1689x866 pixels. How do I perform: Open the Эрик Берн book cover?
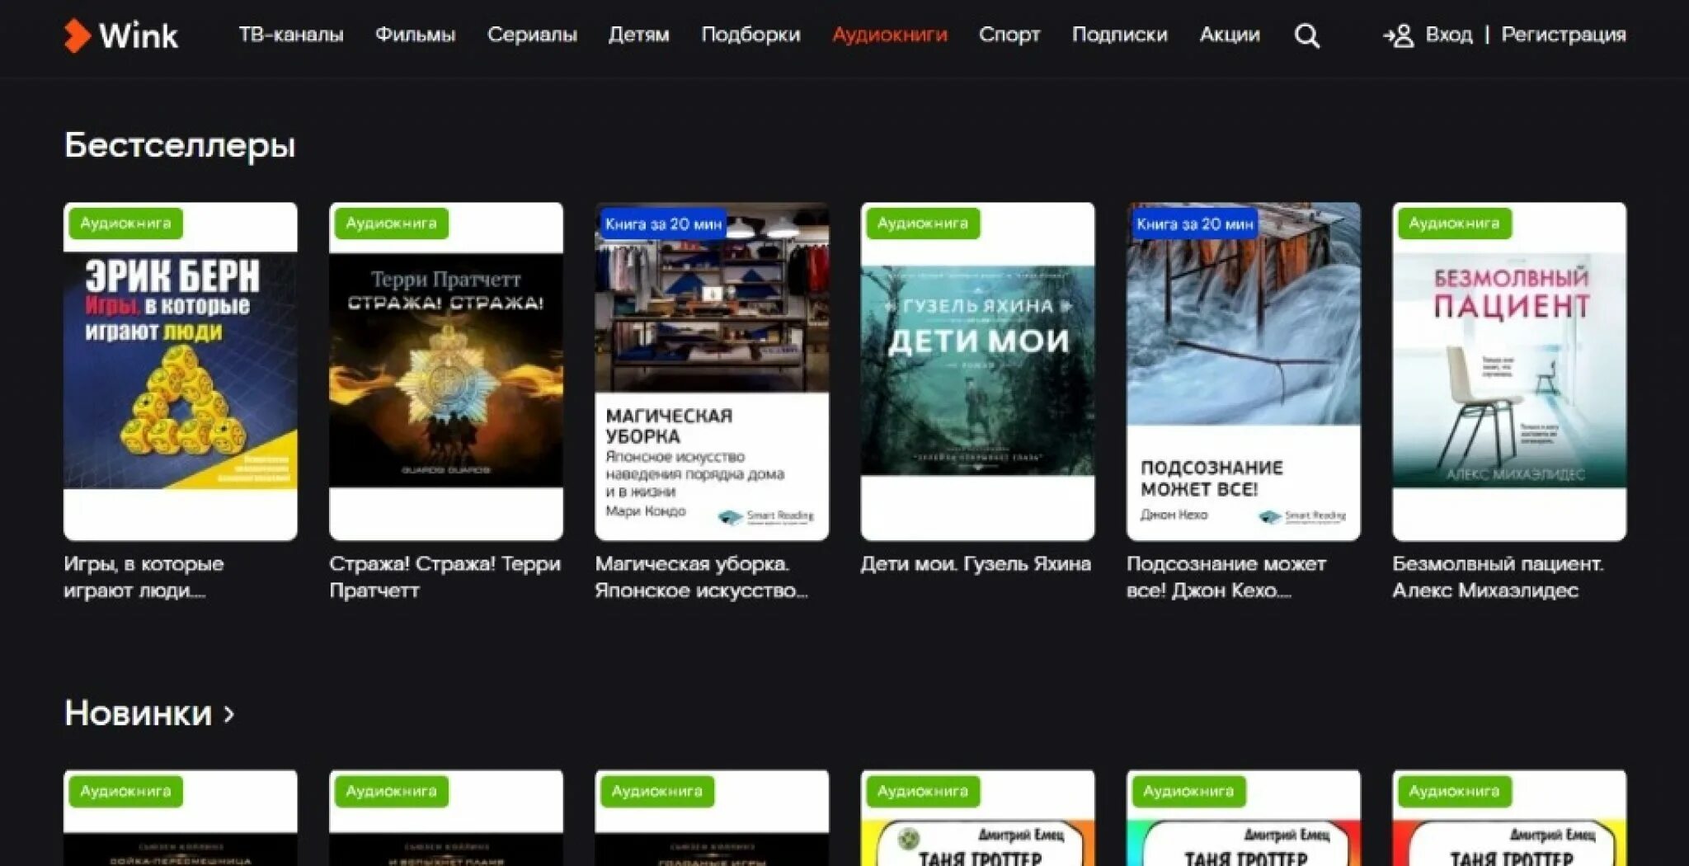pos(180,371)
